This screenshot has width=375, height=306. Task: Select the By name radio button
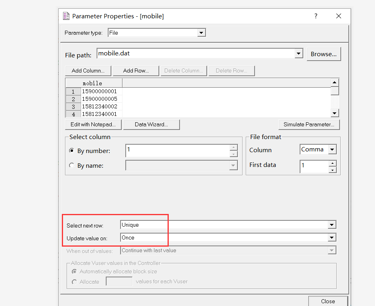coord(72,165)
